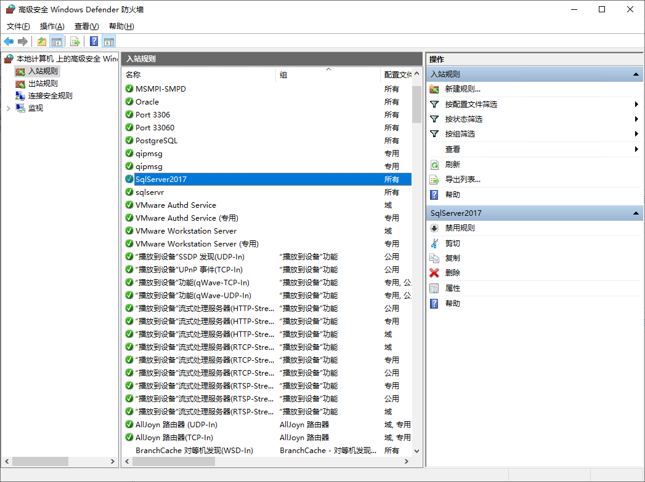Click the 剪切 scissors icon
This screenshot has width=645, height=482.
click(x=434, y=243)
